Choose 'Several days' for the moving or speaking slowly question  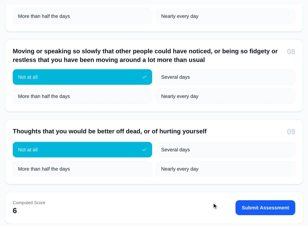click(225, 77)
